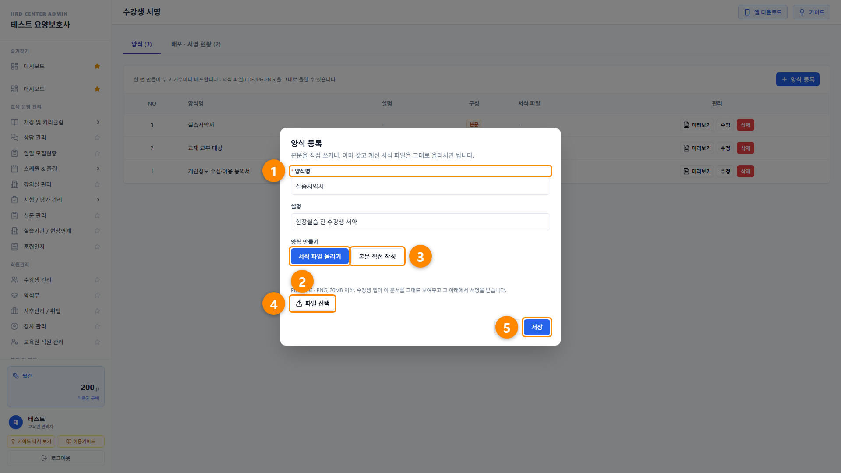841x473 pixels.
Task: Click the 양식명 text field
Action: [420, 187]
